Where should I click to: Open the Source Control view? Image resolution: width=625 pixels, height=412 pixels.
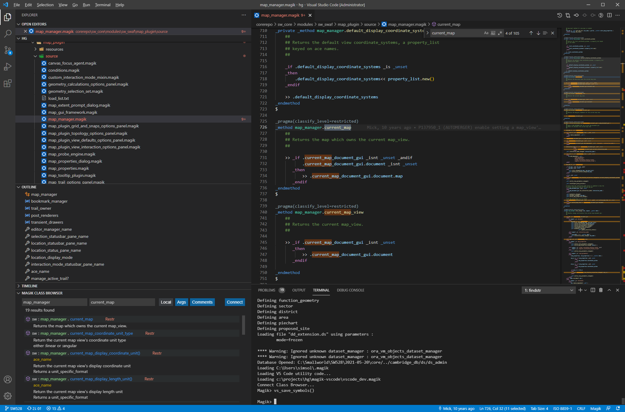point(8,50)
